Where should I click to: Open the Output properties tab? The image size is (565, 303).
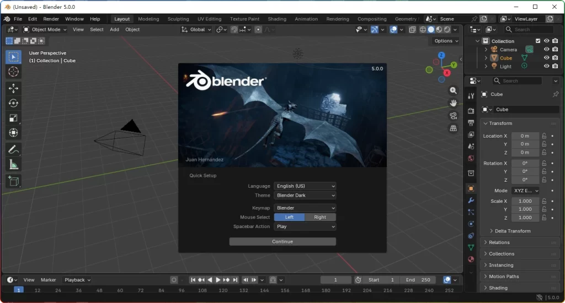[x=471, y=123]
